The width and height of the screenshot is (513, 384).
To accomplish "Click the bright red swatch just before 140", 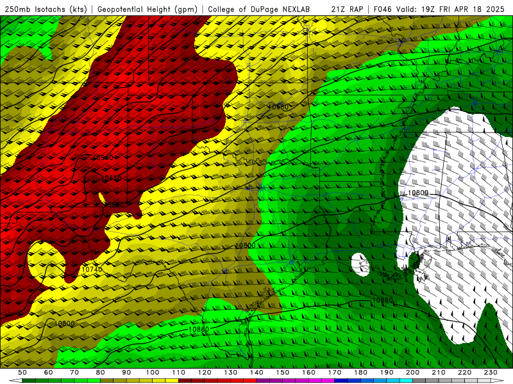I will click(x=250, y=380).
